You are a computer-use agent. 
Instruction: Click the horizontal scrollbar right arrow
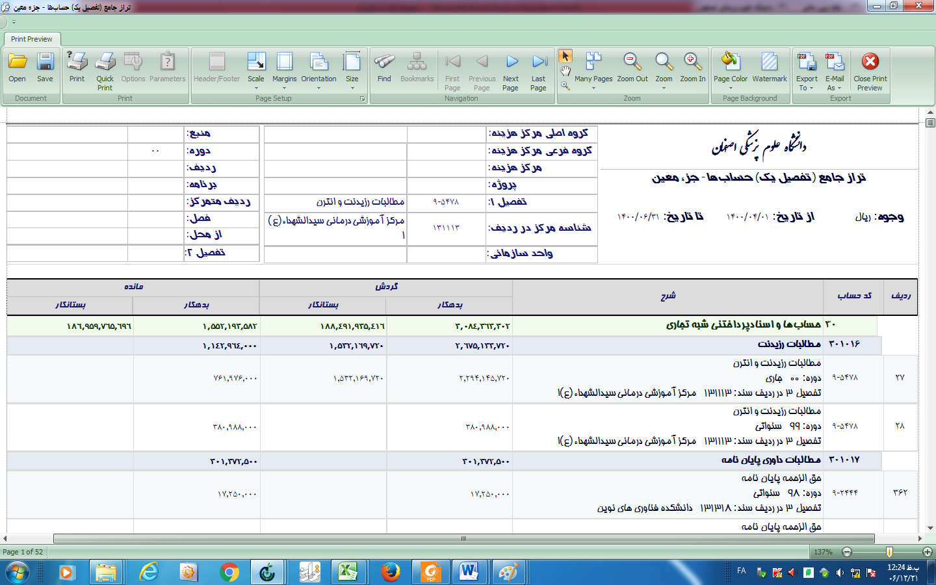pyautogui.click(x=920, y=538)
